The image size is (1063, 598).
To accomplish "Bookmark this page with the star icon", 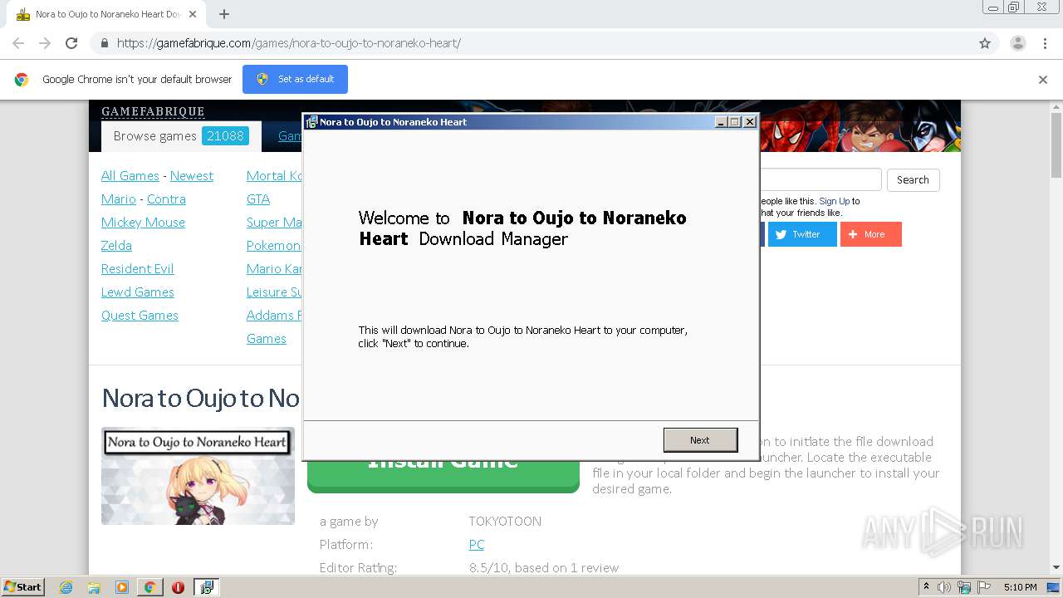I will coord(985,43).
